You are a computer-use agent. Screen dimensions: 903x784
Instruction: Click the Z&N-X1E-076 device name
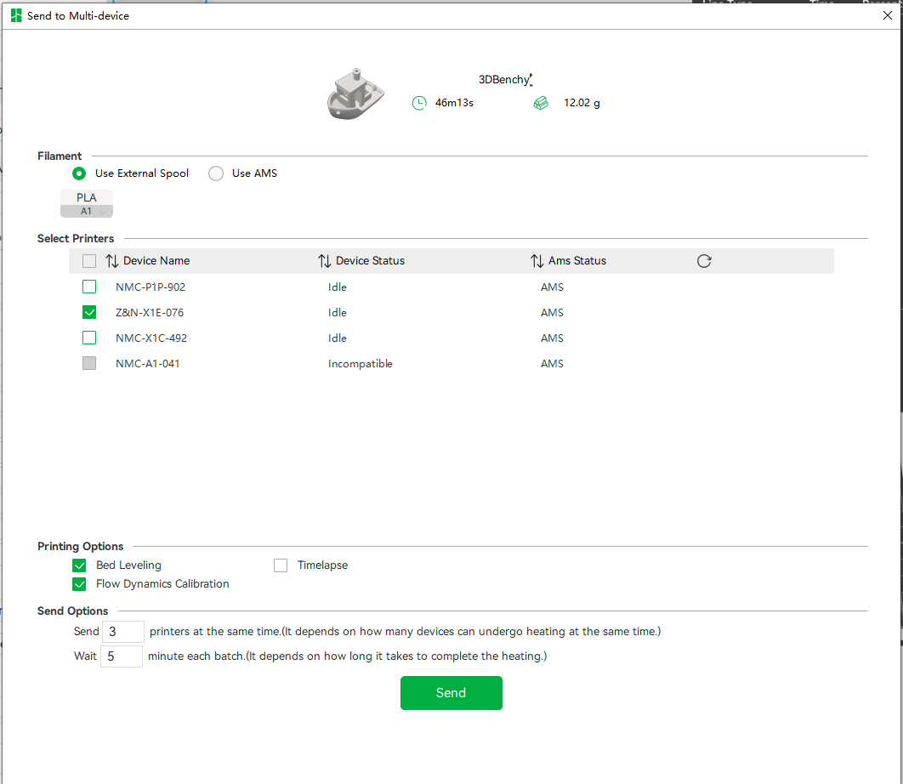[x=150, y=313]
